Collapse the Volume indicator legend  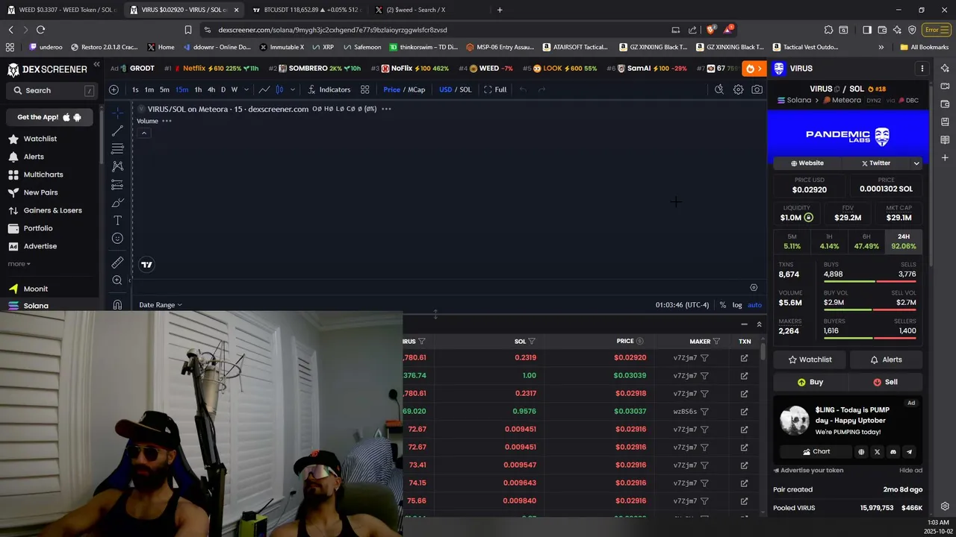coord(143,133)
